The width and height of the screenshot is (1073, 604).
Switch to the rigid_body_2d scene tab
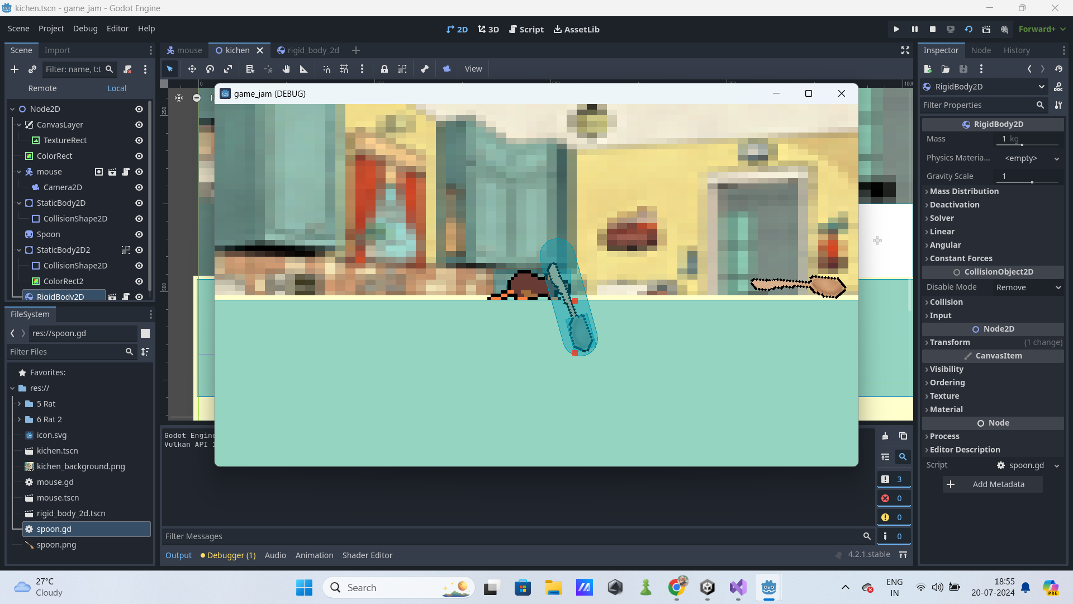tap(308, 50)
